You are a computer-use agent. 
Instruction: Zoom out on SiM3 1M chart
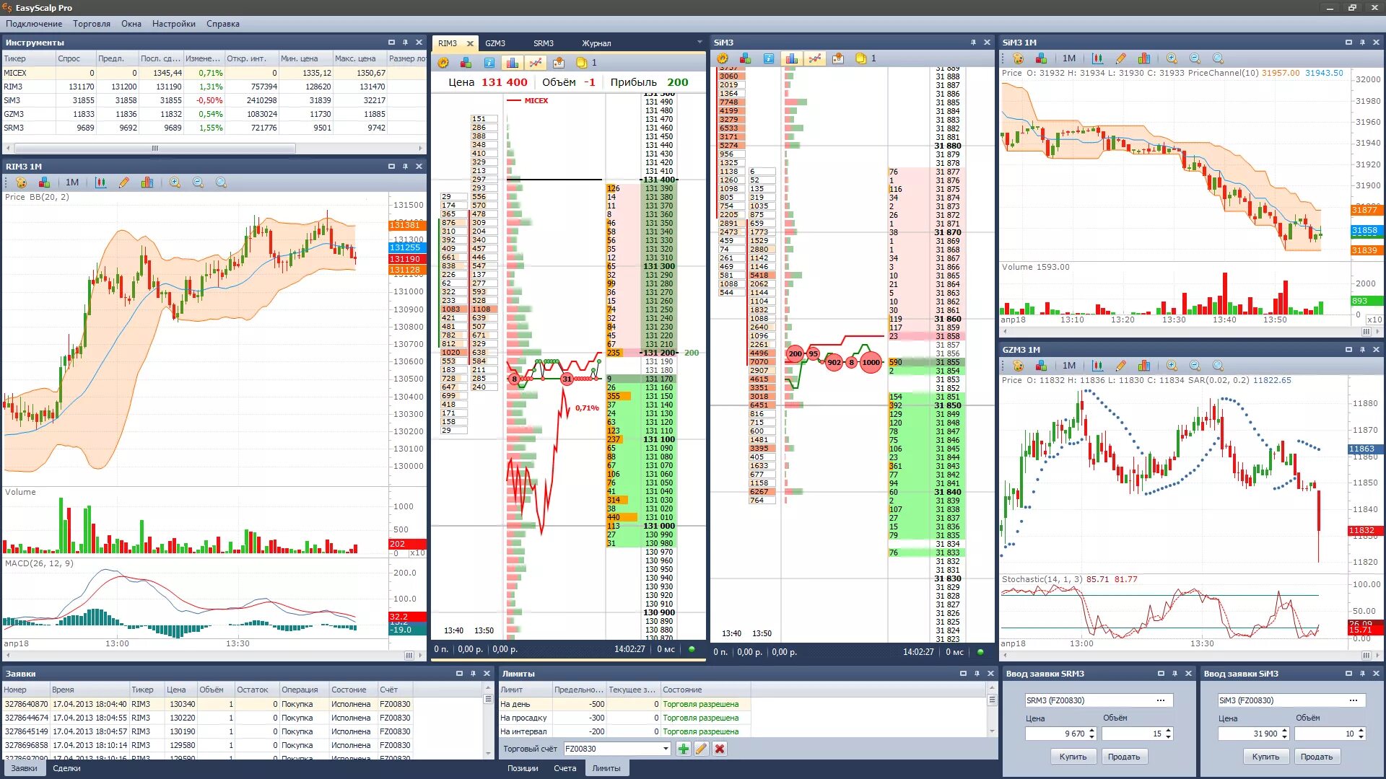click(x=1195, y=58)
